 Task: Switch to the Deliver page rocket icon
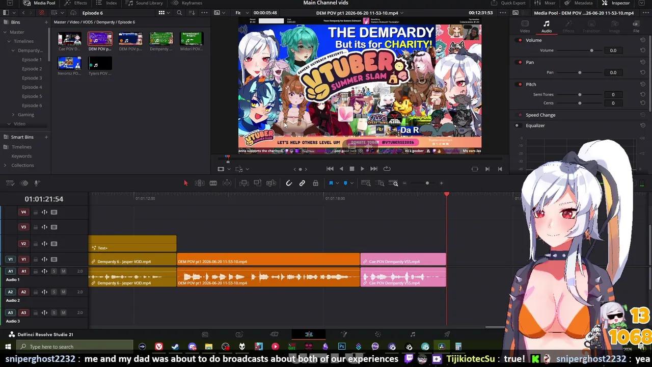click(447, 334)
